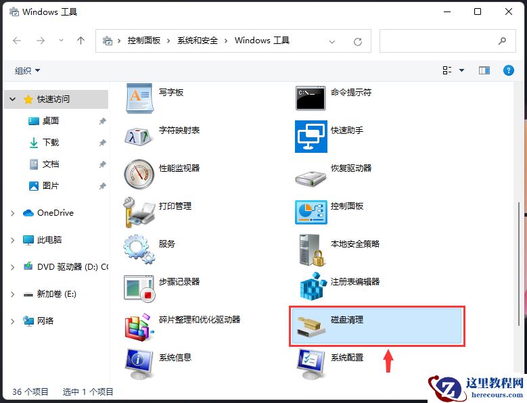This screenshot has width=527, height=403.
Task: Select OneDrive in navigation pane
Action: pyautogui.click(x=55, y=213)
